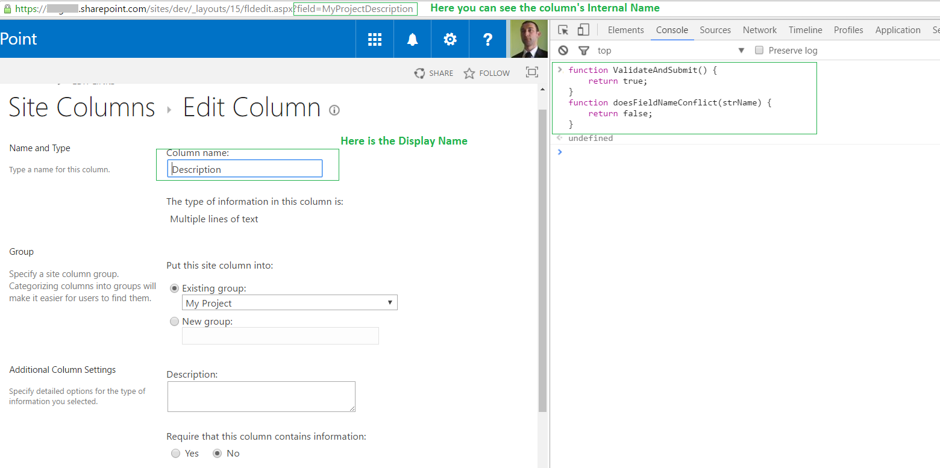Click the 'Multiple lines of text' type value
940x468 pixels.
[x=214, y=219]
